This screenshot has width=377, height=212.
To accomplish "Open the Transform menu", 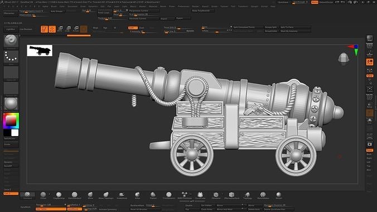I will click(243, 7).
